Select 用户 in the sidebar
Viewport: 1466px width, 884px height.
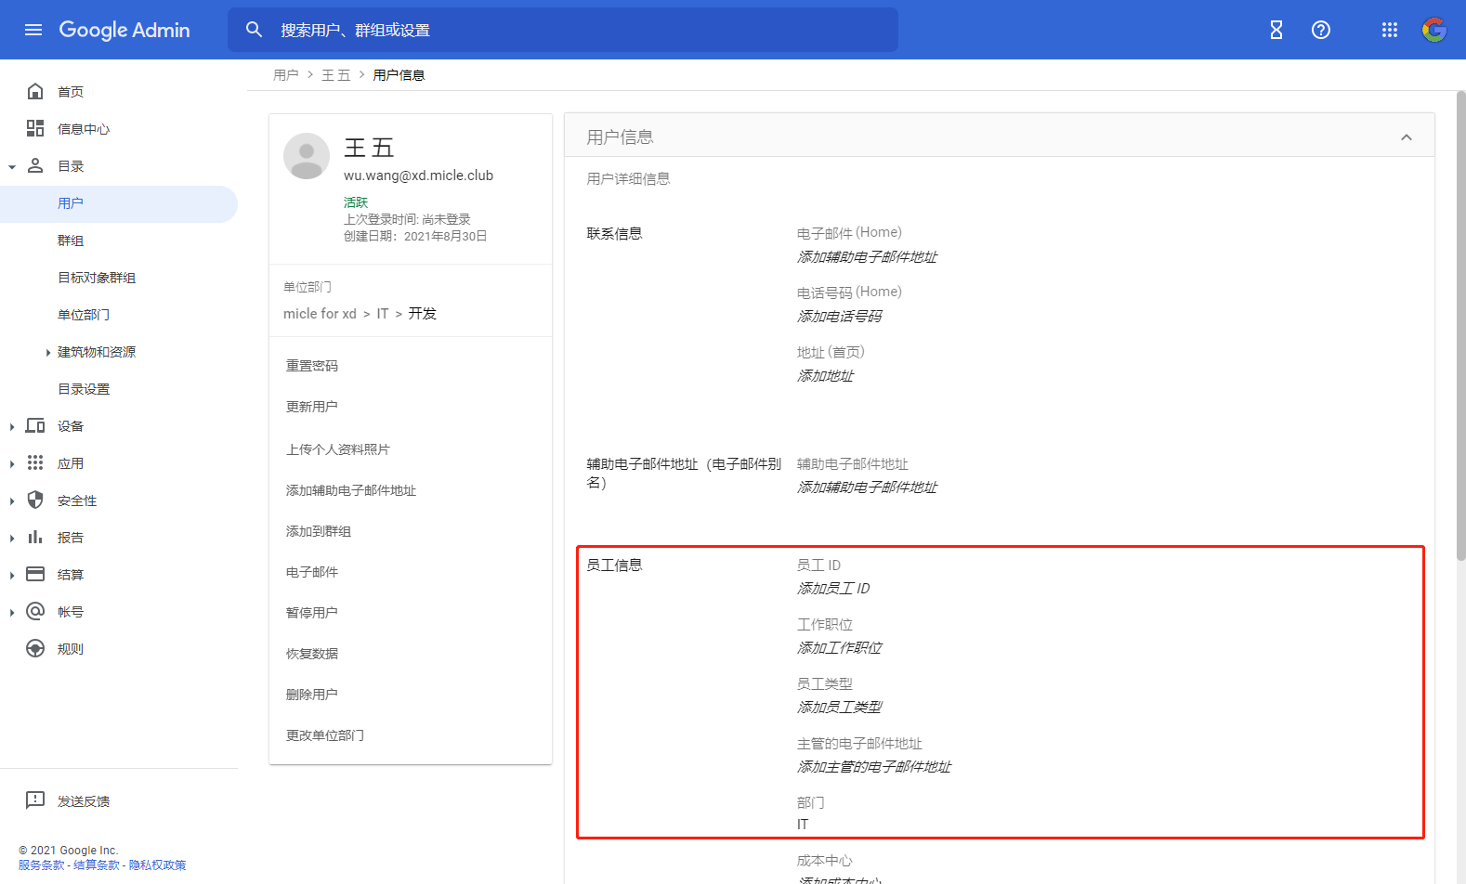tap(119, 203)
